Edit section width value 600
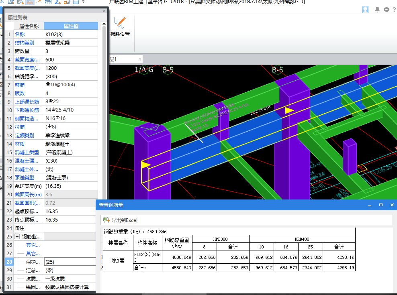The image size is (397, 295). (x=71, y=60)
